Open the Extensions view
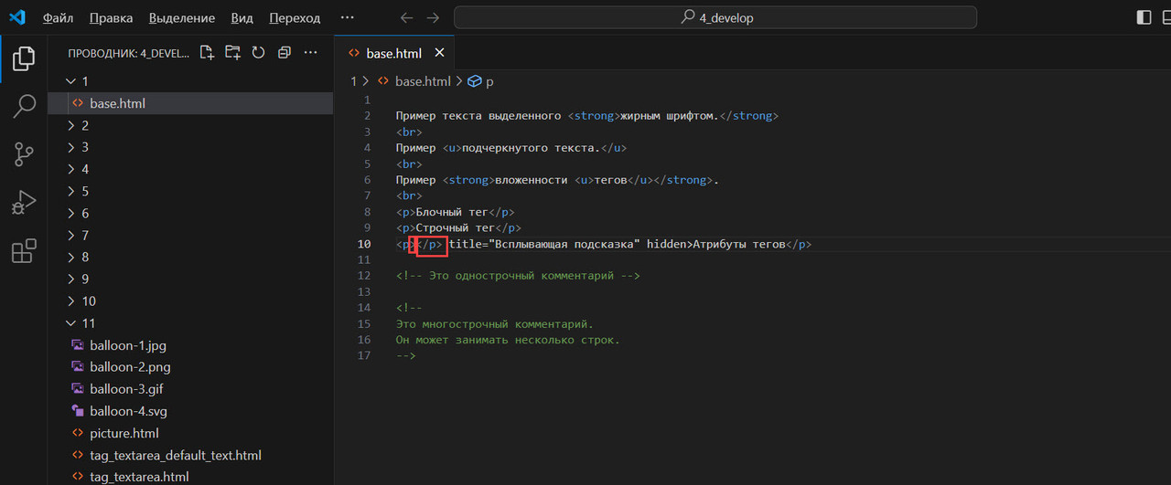Viewport: 1171px width, 485px height. [x=24, y=250]
